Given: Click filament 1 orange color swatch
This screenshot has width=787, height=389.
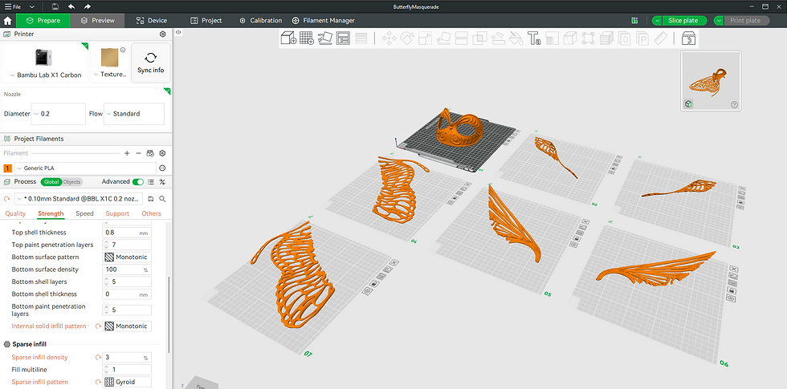Looking at the screenshot, I should coord(7,168).
